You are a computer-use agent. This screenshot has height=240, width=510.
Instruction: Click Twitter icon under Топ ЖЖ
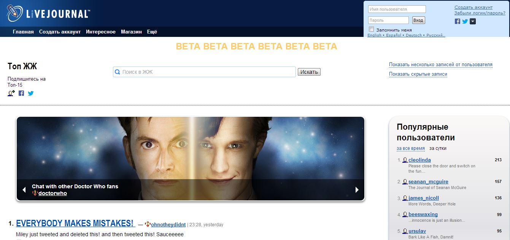(x=31, y=93)
